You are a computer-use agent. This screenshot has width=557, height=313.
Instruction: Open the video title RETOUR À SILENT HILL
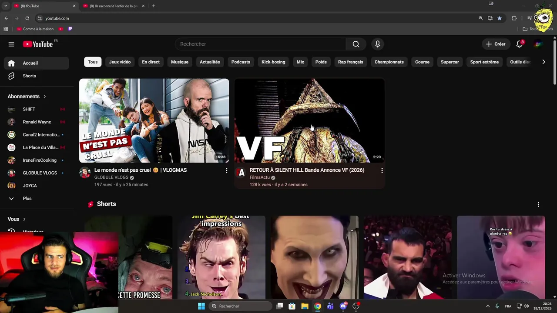[x=307, y=170]
